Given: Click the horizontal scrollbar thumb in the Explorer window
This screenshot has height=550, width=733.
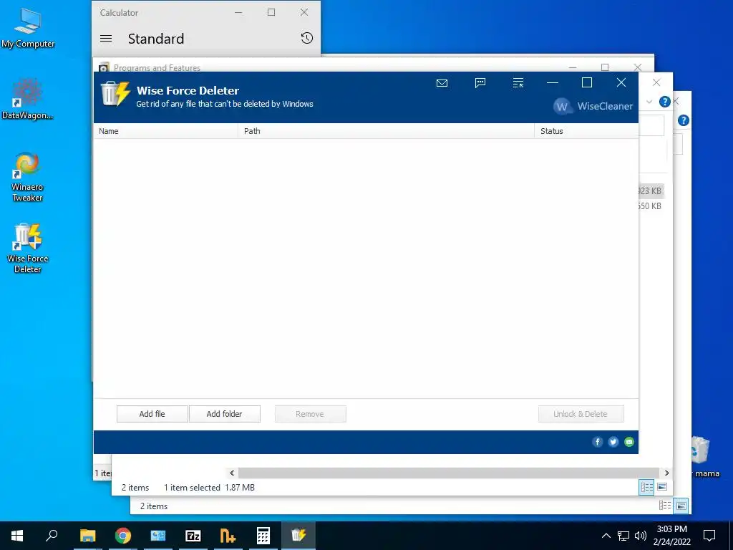Looking at the screenshot, I should click(448, 473).
